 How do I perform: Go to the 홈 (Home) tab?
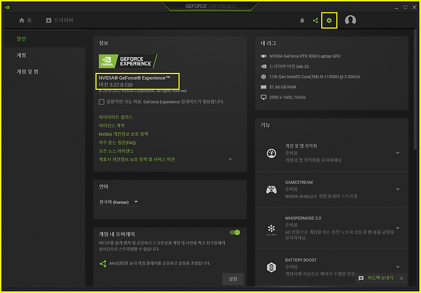(x=25, y=20)
